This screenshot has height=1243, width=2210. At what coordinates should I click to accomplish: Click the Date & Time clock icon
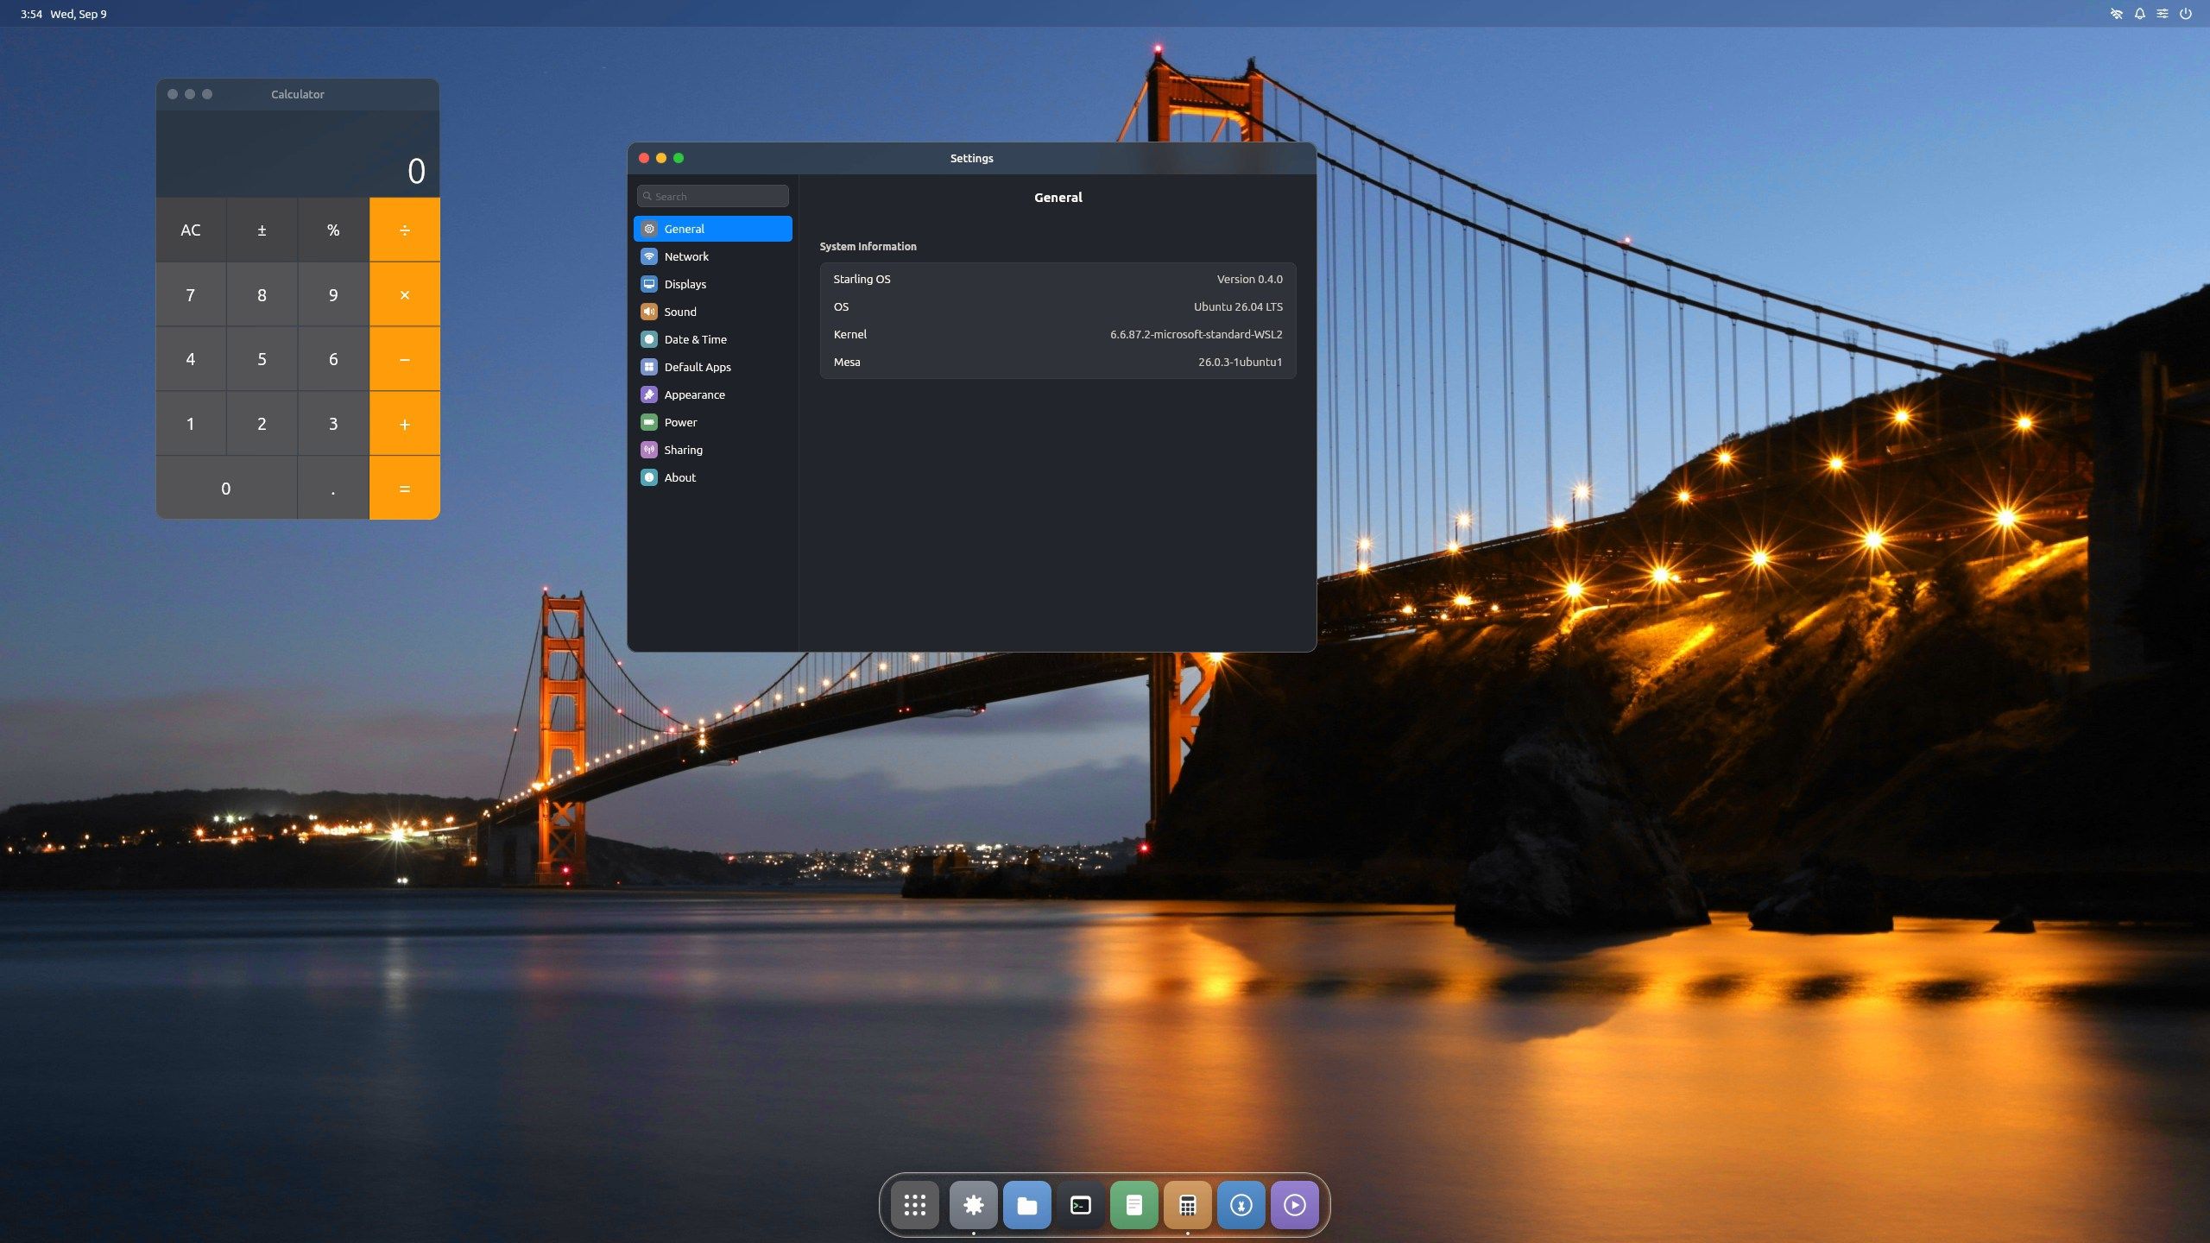click(649, 339)
